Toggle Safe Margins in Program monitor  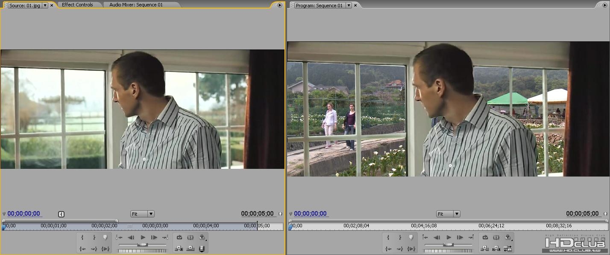496,238
